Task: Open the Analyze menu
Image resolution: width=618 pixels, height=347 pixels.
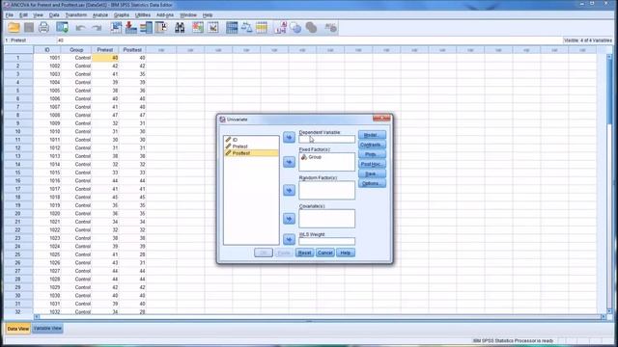Action: point(100,15)
